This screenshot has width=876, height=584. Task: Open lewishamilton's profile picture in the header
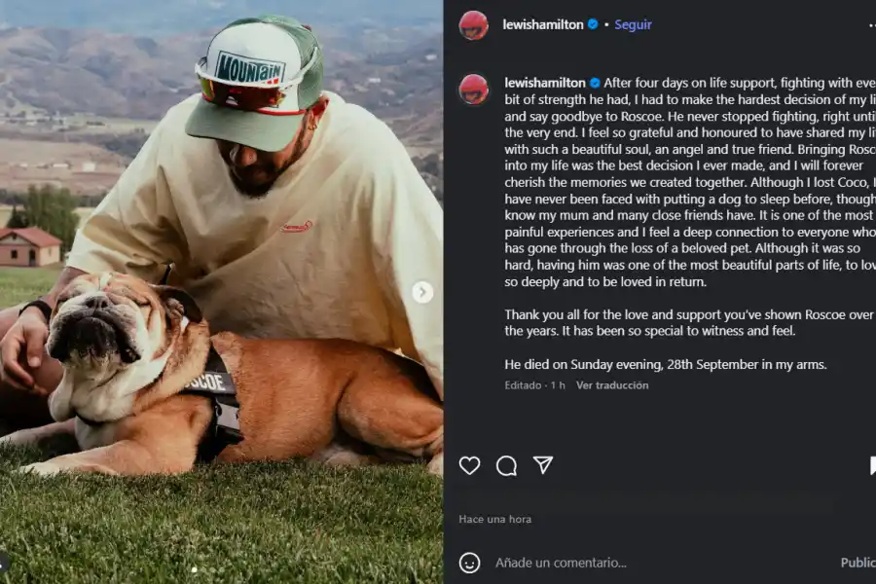(x=473, y=23)
